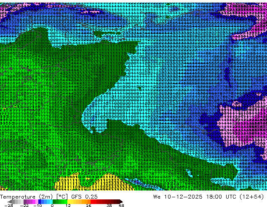Click the '12' legend value

pyautogui.click(x=68, y=205)
